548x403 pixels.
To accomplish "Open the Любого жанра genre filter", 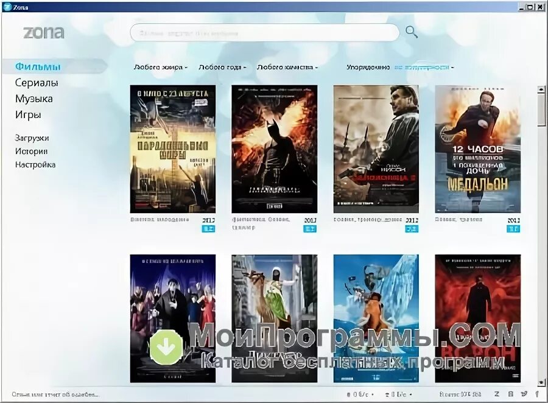I will pos(160,67).
